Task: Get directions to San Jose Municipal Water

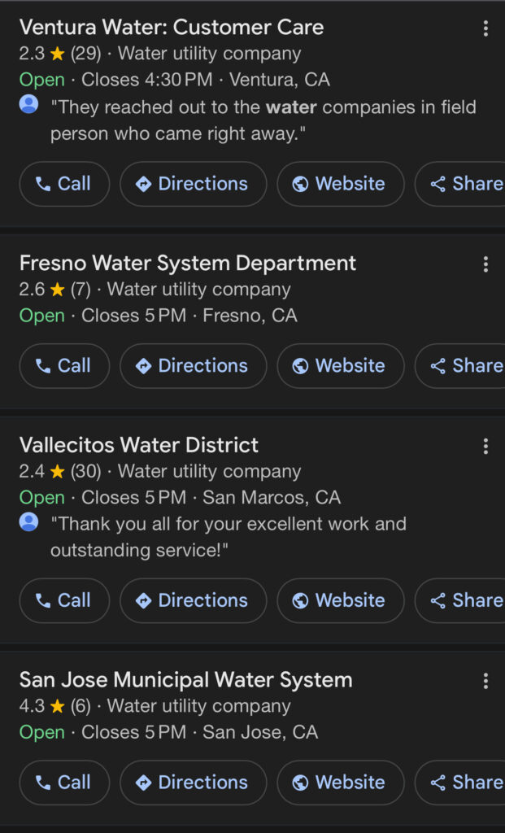Action: click(x=193, y=783)
